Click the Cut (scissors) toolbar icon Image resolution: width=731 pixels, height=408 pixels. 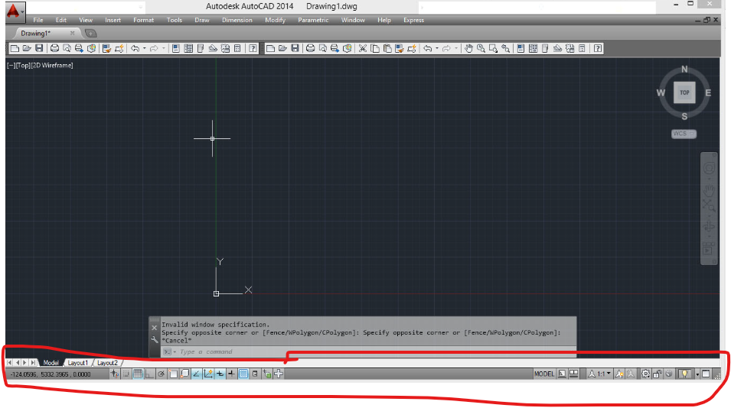[x=362, y=48]
